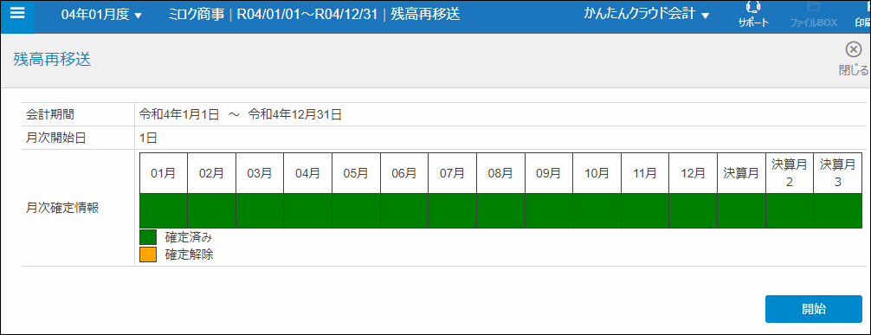Select the 決算月2 header cell

tap(790, 173)
